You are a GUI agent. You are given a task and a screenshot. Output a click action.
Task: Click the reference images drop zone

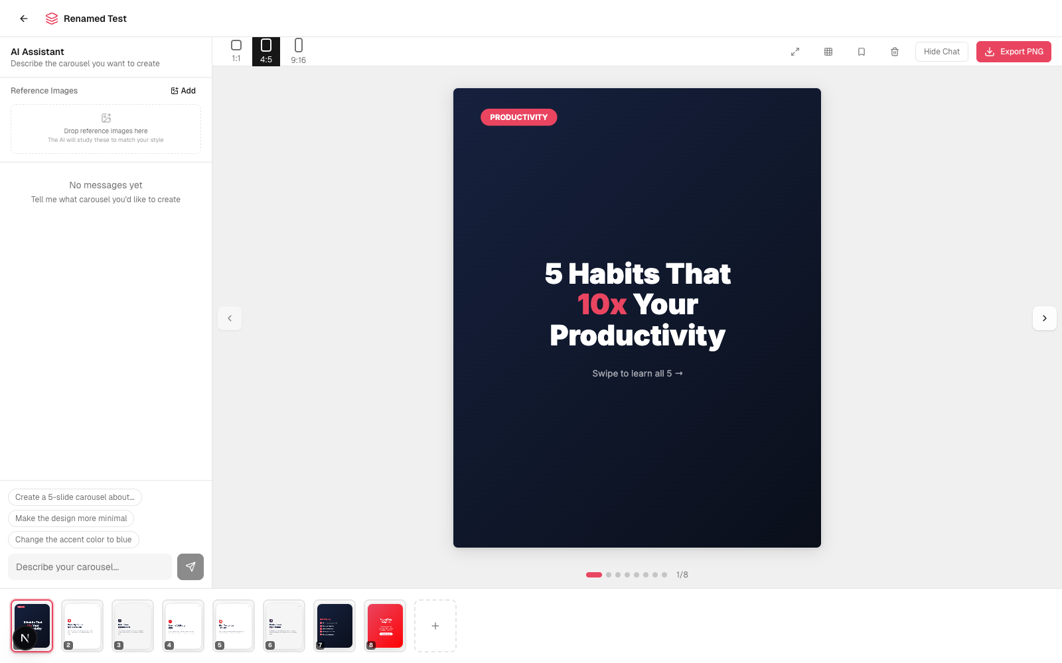[x=106, y=129]
